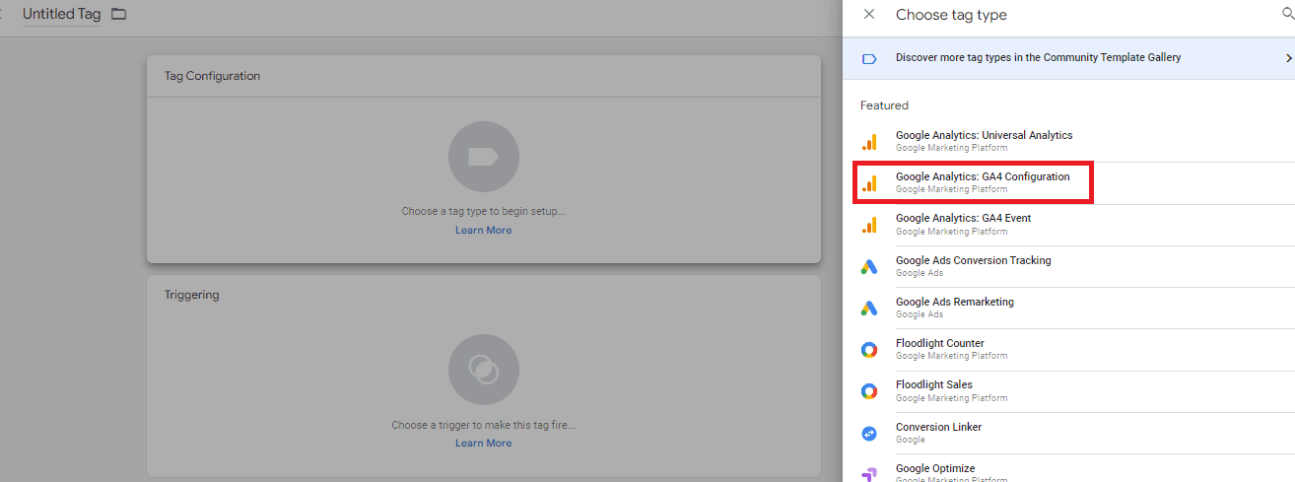
Task: Close the Choose tag type panel
Action: click(x=868, y=15)
